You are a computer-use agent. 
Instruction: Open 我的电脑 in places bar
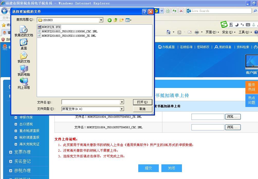pos(24,70)
